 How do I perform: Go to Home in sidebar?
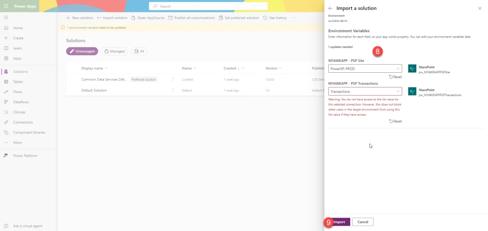[18, 28]
